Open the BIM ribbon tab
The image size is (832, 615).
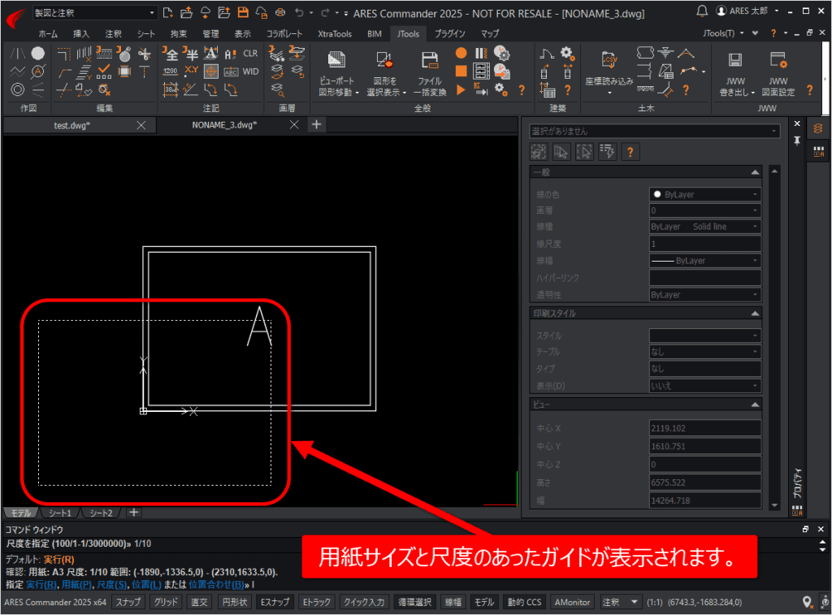375,33
